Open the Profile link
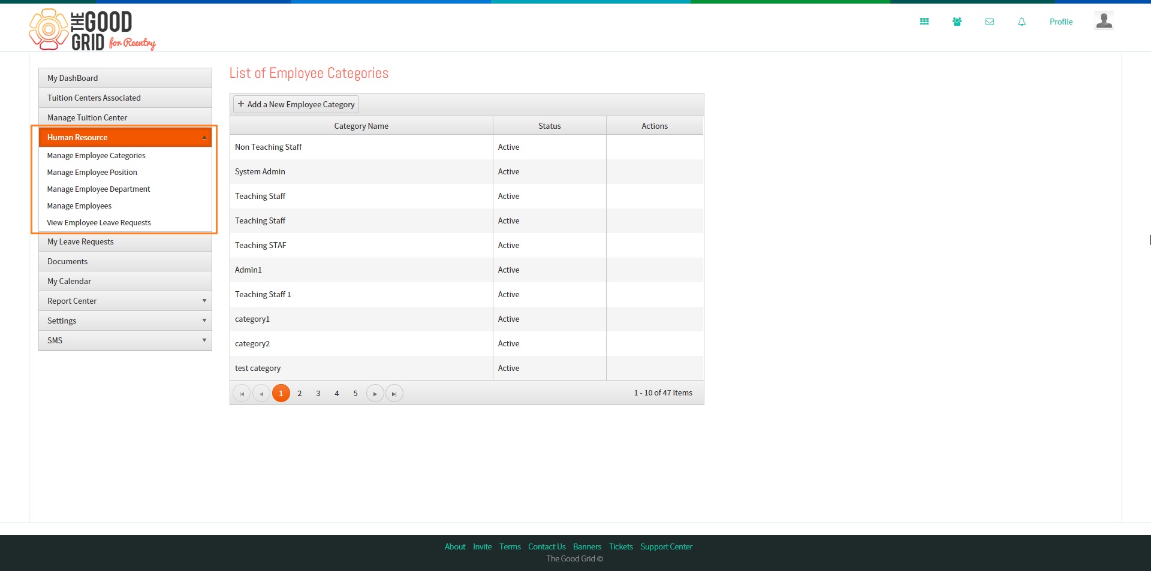 [x=1060, y=22]
